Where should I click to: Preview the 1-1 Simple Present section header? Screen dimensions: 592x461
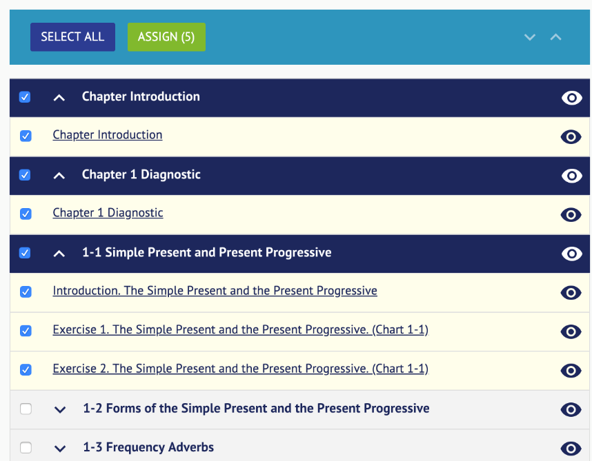pos(571,254)
